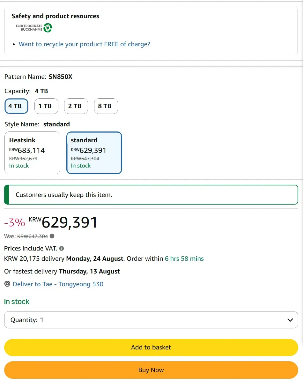The width and height of the screenshot is (303, 382).
Task: Open the free product recycling link
Action: (84, 44)
